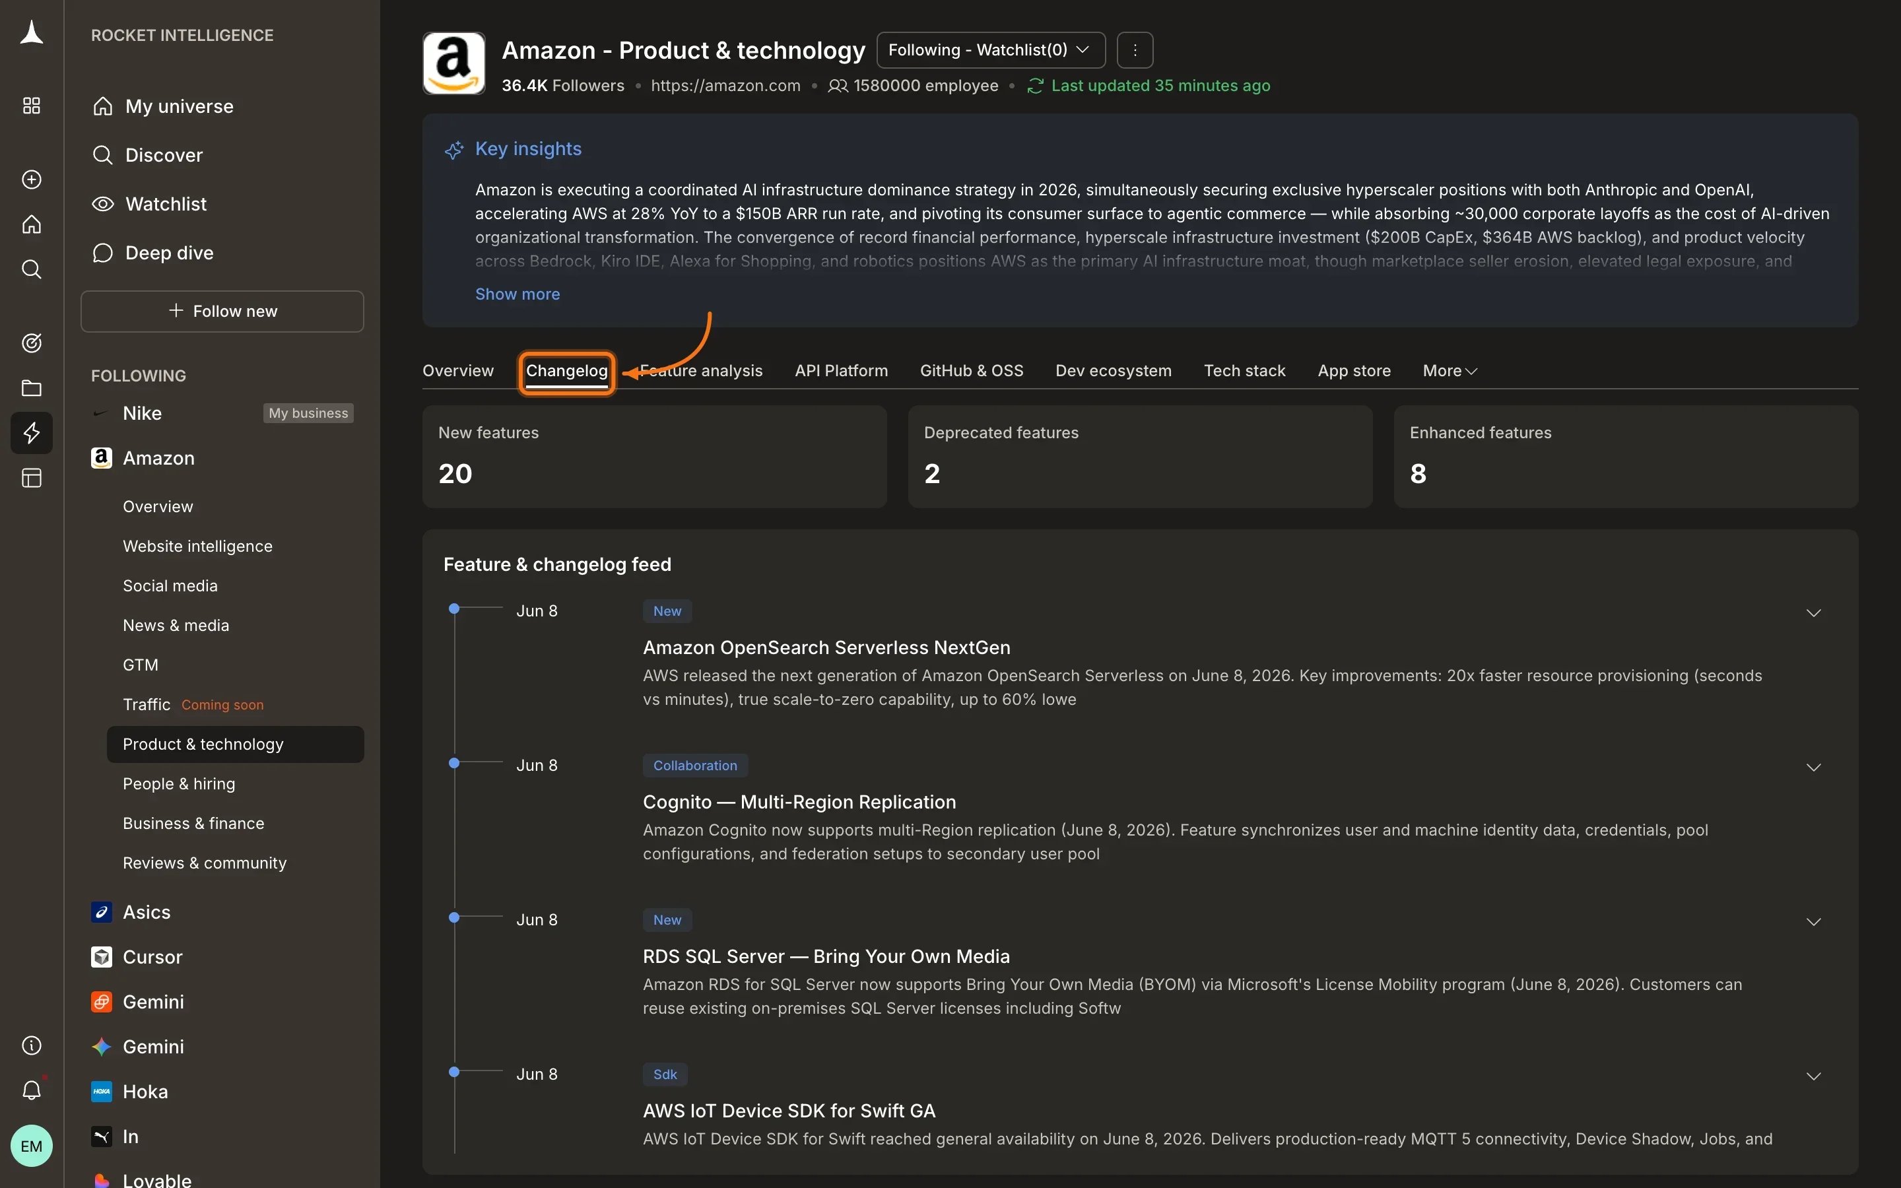Open the EM user avatar
Image resolution: width=1901 pixels, height=1188 pixels.
[32, 1146]
